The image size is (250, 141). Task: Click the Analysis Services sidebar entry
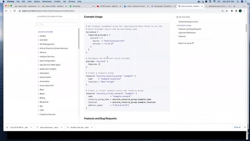pos(47,56)
